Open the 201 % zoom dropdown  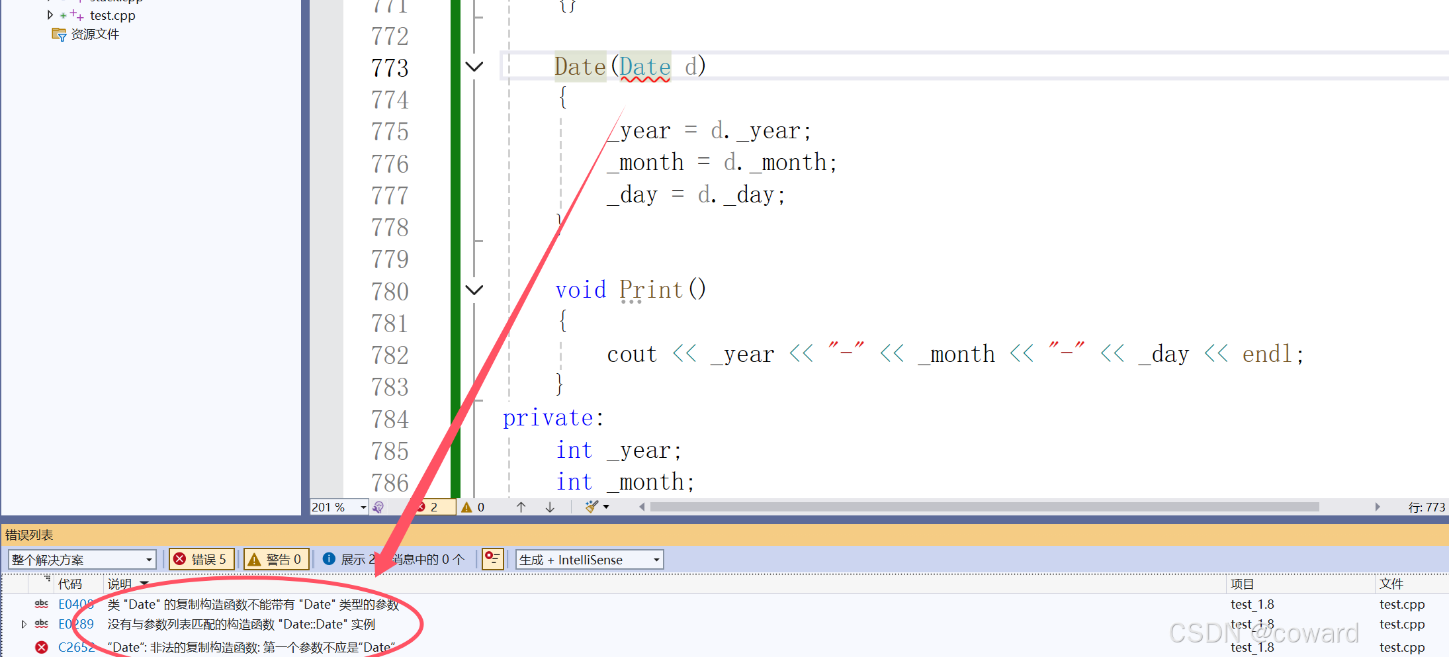363,507
